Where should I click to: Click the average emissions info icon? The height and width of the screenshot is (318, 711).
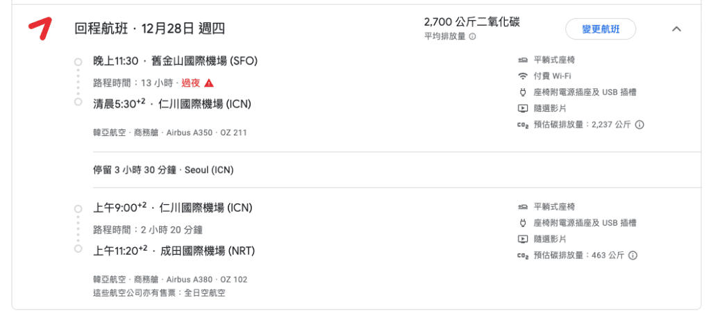click(472, 36)
